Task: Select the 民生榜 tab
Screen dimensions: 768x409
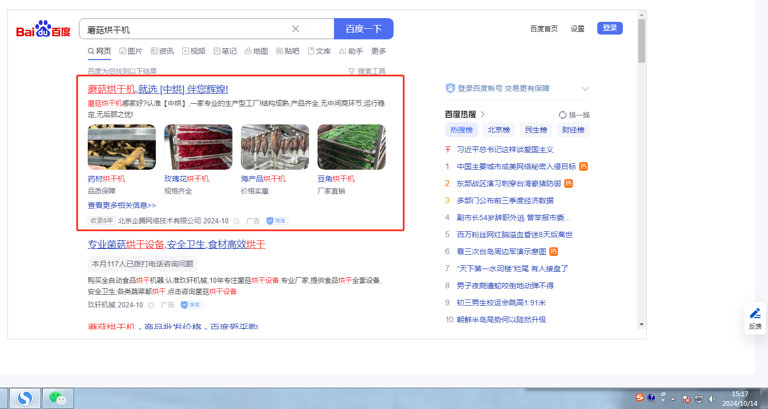Action: pyautogui.click(x=536, y=130)
